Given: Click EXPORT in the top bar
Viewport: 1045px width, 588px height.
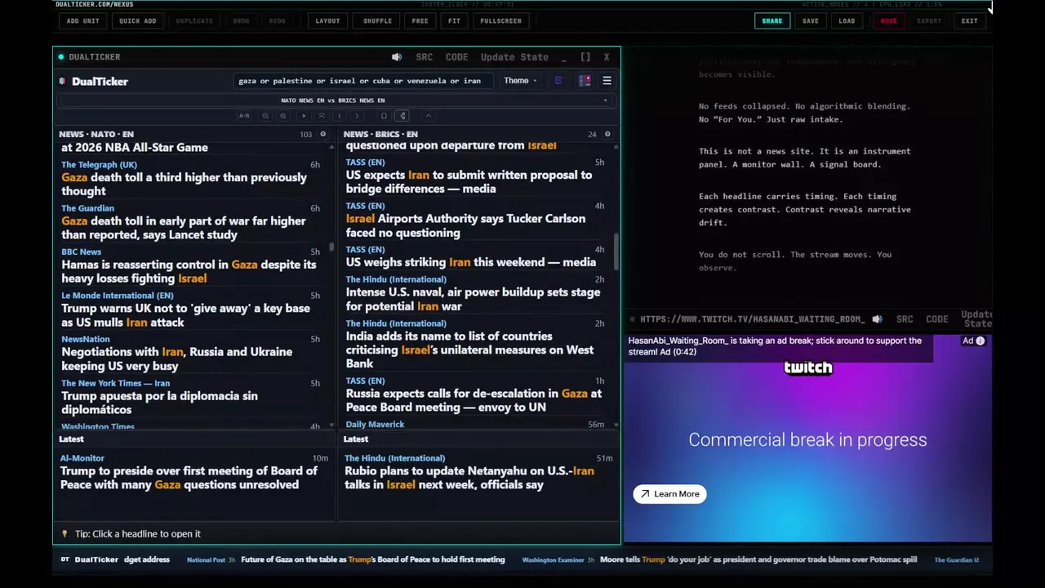Looking at the screenshot, I should 929,21.
